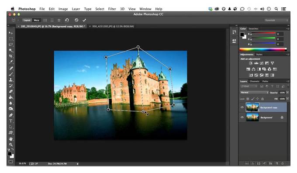Commit the perspective warp with checkmark
Viewport: 297px width, 173px height.
pos(84,20)
